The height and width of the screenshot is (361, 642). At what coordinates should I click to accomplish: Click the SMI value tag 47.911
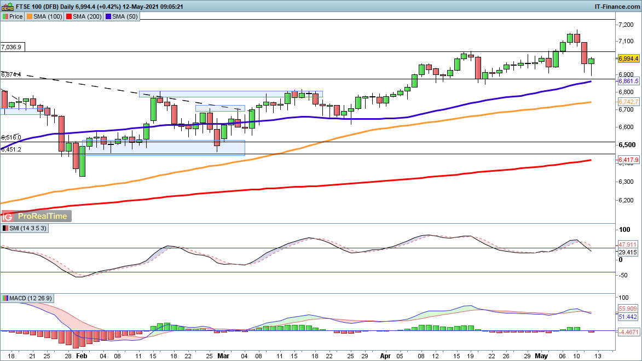click(x=628, y=244)
